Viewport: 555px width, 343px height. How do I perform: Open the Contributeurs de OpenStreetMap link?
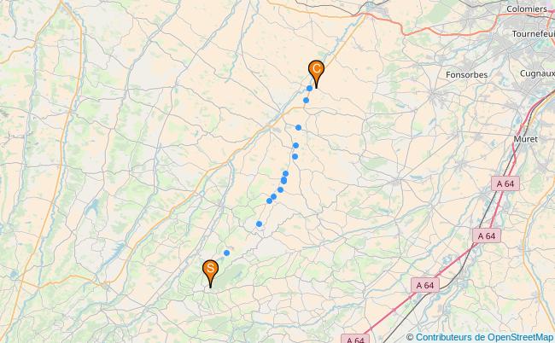pyautogui.click(x=484, y=337)
